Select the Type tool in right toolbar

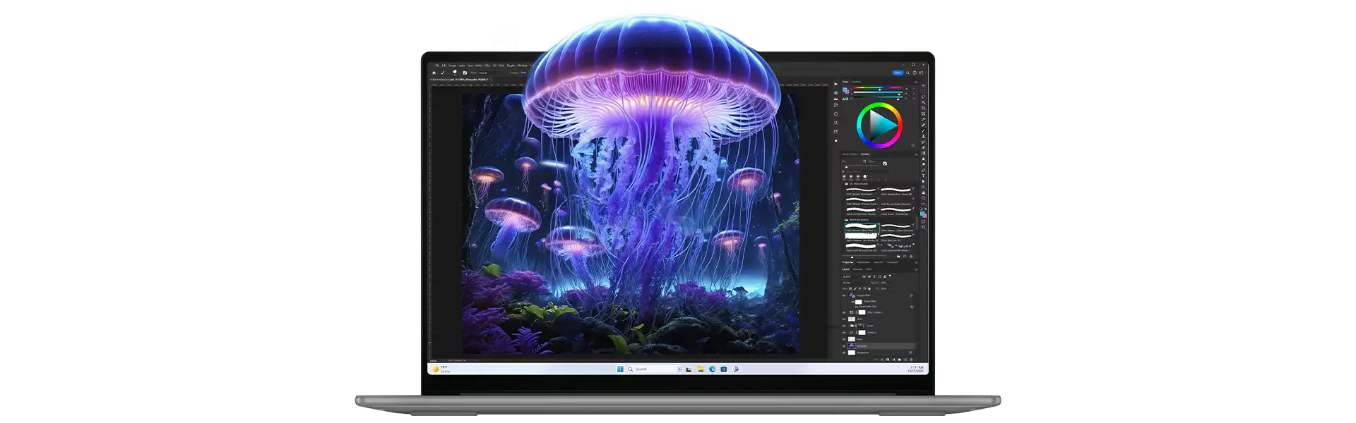(x=923, y=176)
